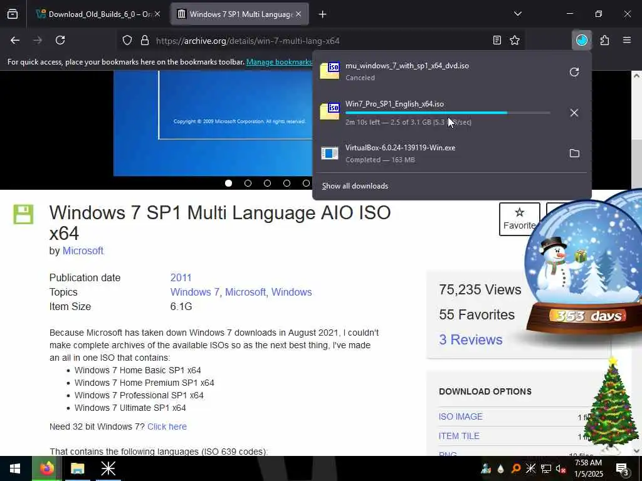This screenshot has width=642, height=481.
Task: Open the 2011 publication date link
Action: coord(181,277)
